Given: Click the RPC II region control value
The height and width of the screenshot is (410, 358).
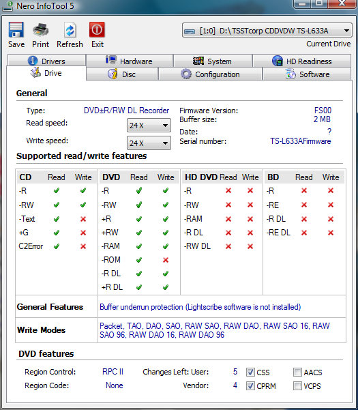Looking at the screenshot, I should point(113,372).
